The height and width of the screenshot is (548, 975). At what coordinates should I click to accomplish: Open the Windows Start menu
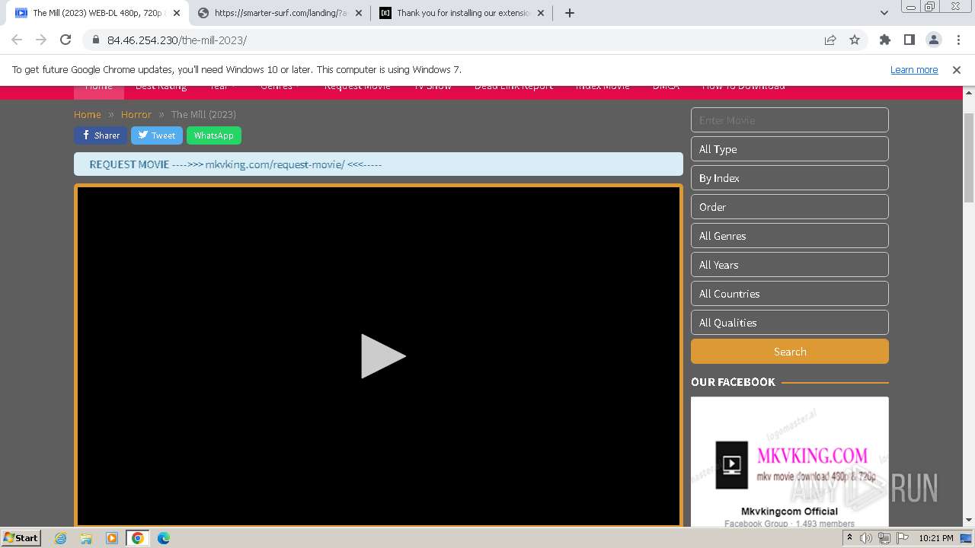pyautogui.click(x=21, y=537)
